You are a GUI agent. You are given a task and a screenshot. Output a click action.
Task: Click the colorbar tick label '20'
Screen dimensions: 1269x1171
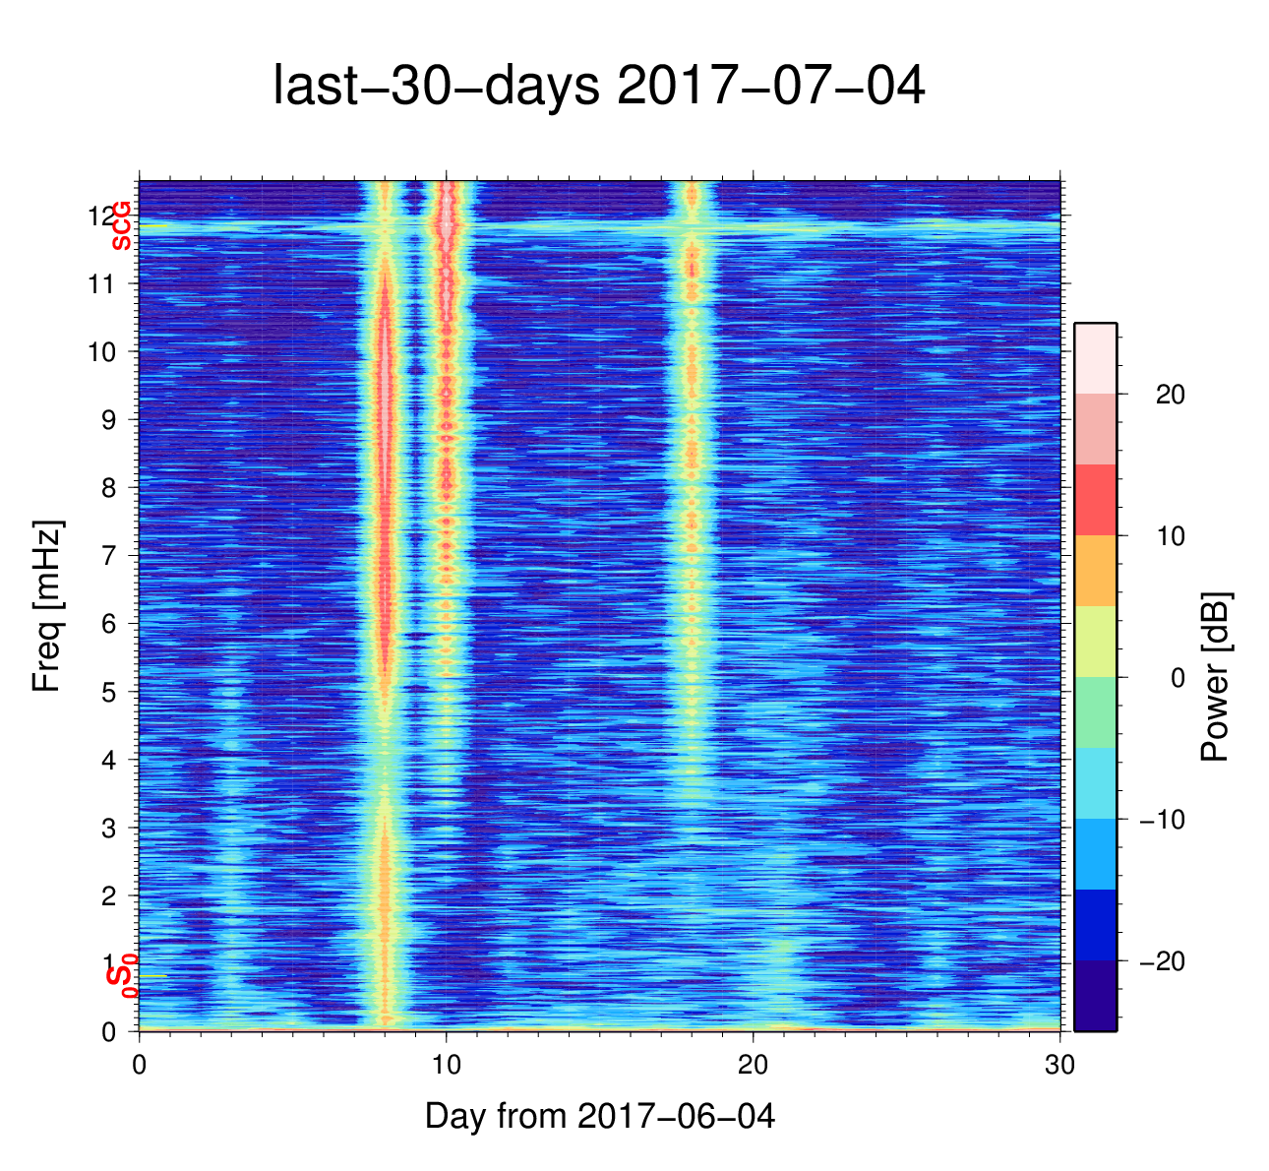1170,395
